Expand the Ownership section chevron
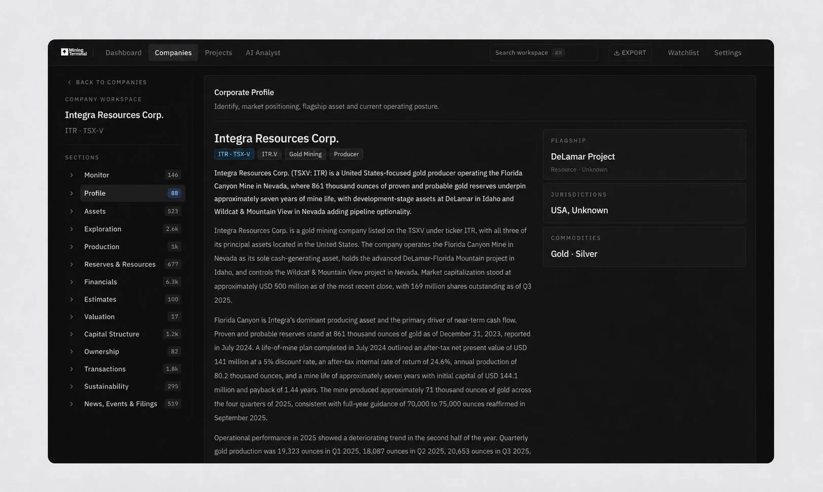 click(x=72, y=352)
